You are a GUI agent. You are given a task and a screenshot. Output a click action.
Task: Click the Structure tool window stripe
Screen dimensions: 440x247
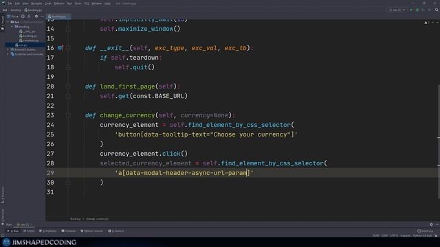[x=3, y=195]
